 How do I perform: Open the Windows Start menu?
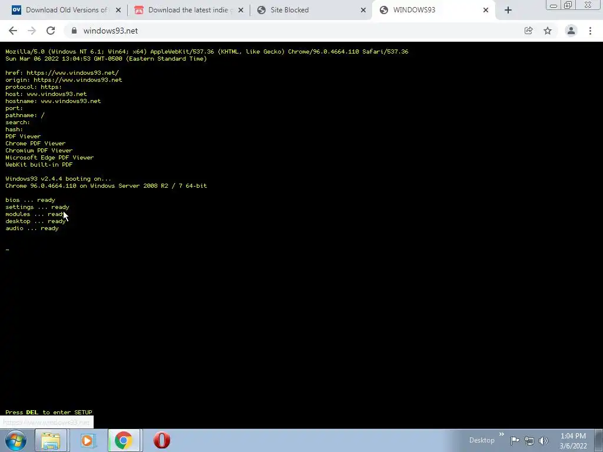pos(16,440)
